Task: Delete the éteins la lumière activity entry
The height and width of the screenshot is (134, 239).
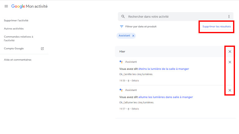Action: tap(230, 62)
